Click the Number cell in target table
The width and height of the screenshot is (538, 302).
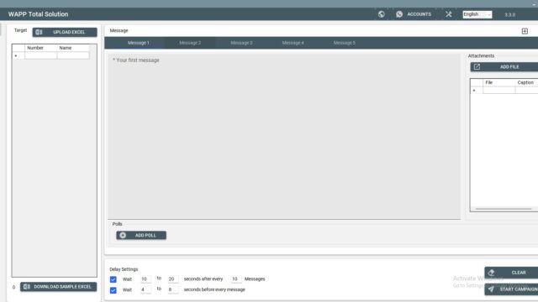[41, 55]
